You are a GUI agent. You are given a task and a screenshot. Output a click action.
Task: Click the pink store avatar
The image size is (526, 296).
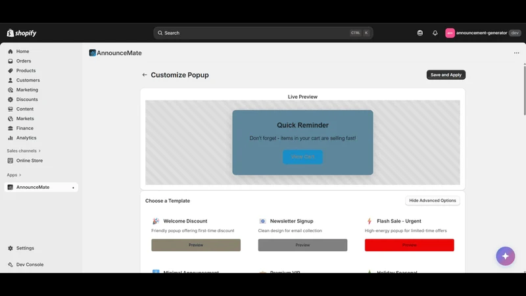450,33
